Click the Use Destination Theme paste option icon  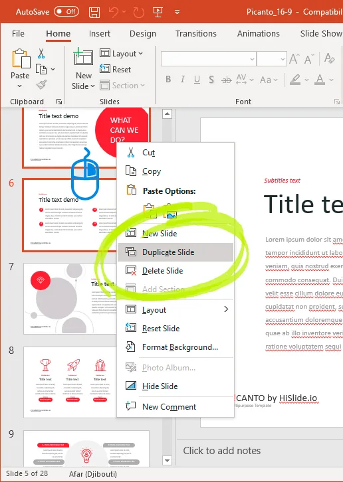tap(149, 211)
